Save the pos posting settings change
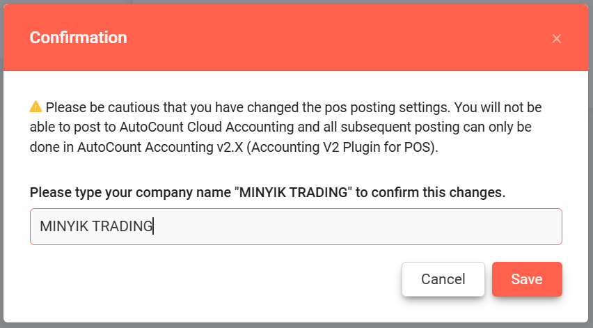This screenshot has height=328, width=593. click(x=527, y=279)
